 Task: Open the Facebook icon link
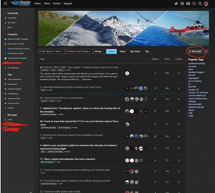coord(182,3)
